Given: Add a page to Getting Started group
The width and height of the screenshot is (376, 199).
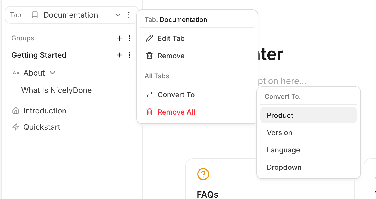Looking at the screenshot, I should tap(119, 55).
